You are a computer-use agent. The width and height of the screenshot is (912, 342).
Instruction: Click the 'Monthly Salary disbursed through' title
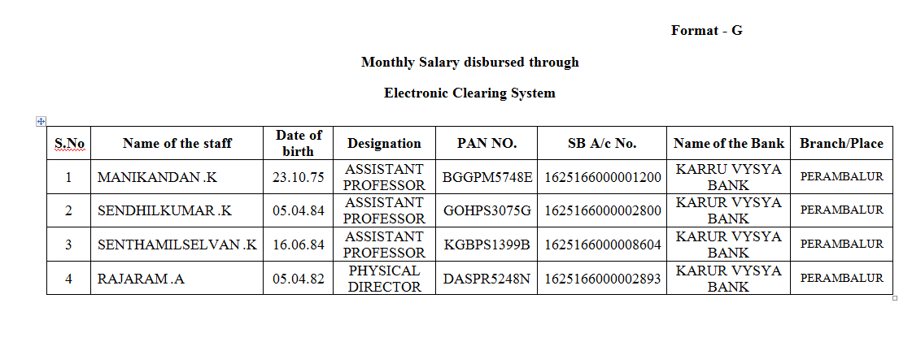(469, 62)
